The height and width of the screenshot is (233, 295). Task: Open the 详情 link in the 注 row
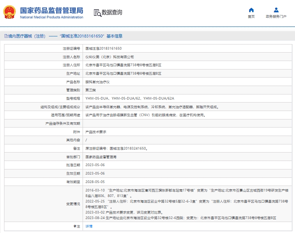click(89, 226)
